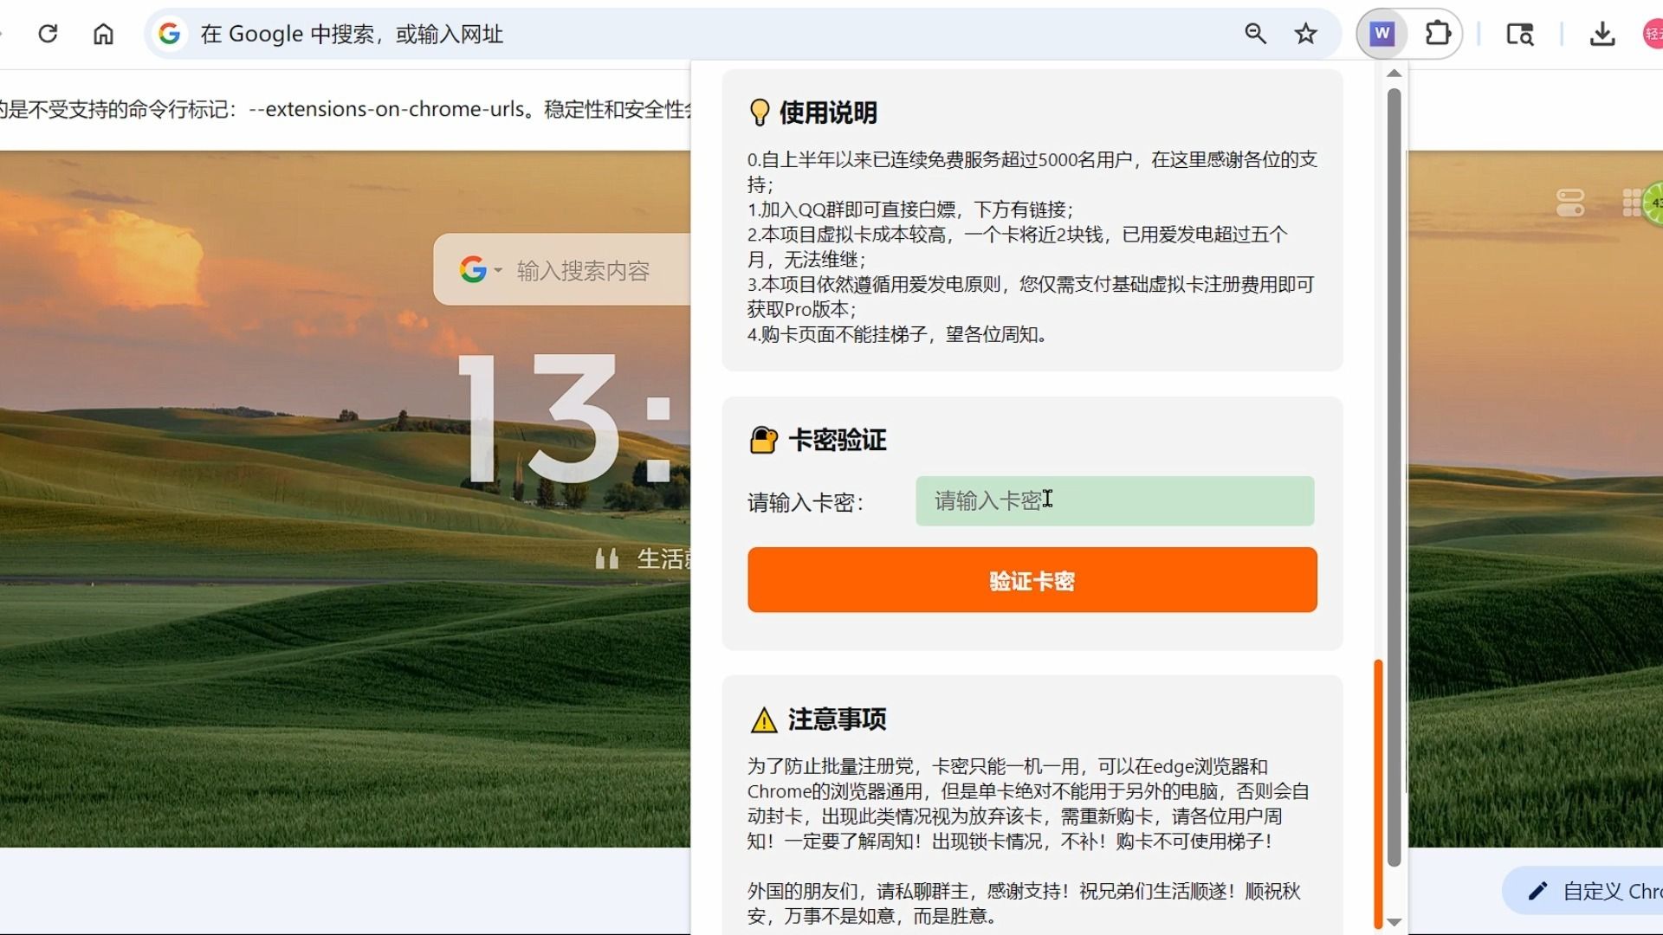This screenshot has width=1663, height=935.
Task: Click the scrollbar up arrow in popup
Action: 1394,74
